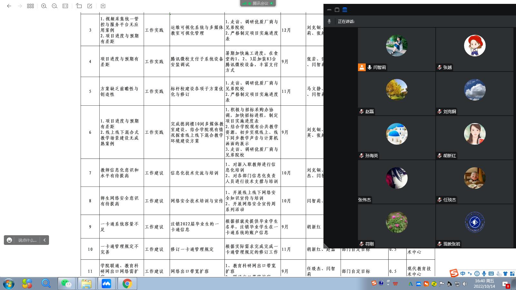Click muted mic icon next to 刘克铜
Image resolution: width=516 pixels, height=290 pixels.
[x=439, y=111]
